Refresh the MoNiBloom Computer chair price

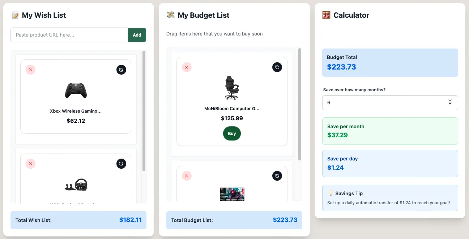point(277,67)
